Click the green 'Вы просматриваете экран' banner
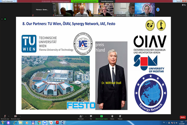The height and width of the screenshot is (125, 187). point(85,1)
